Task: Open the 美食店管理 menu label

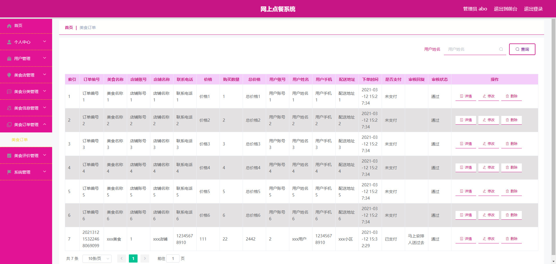Action: [x=24, y=75]
